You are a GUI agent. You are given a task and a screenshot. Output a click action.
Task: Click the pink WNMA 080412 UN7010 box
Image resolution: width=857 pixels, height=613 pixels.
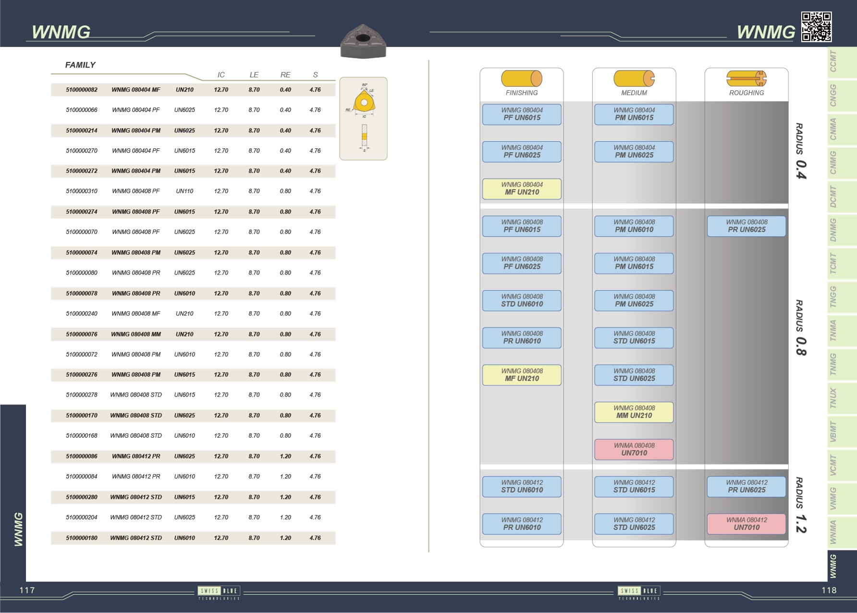(746, 524)
